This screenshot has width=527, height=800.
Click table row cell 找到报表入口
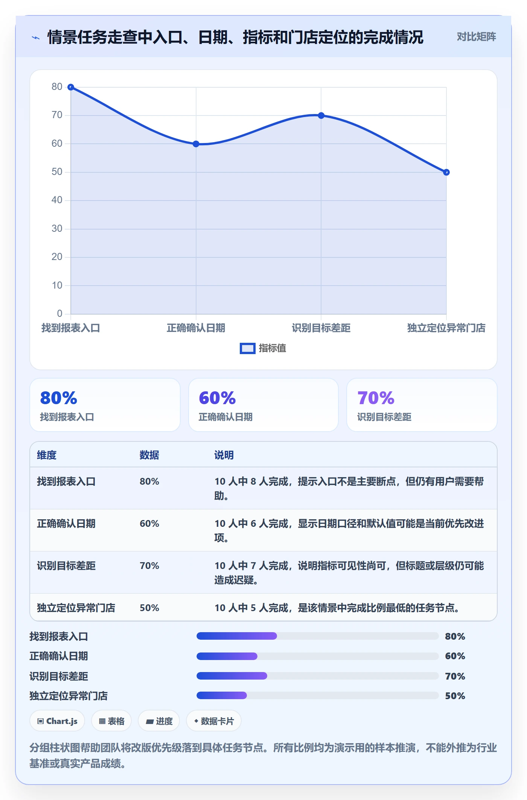point(66,481)
